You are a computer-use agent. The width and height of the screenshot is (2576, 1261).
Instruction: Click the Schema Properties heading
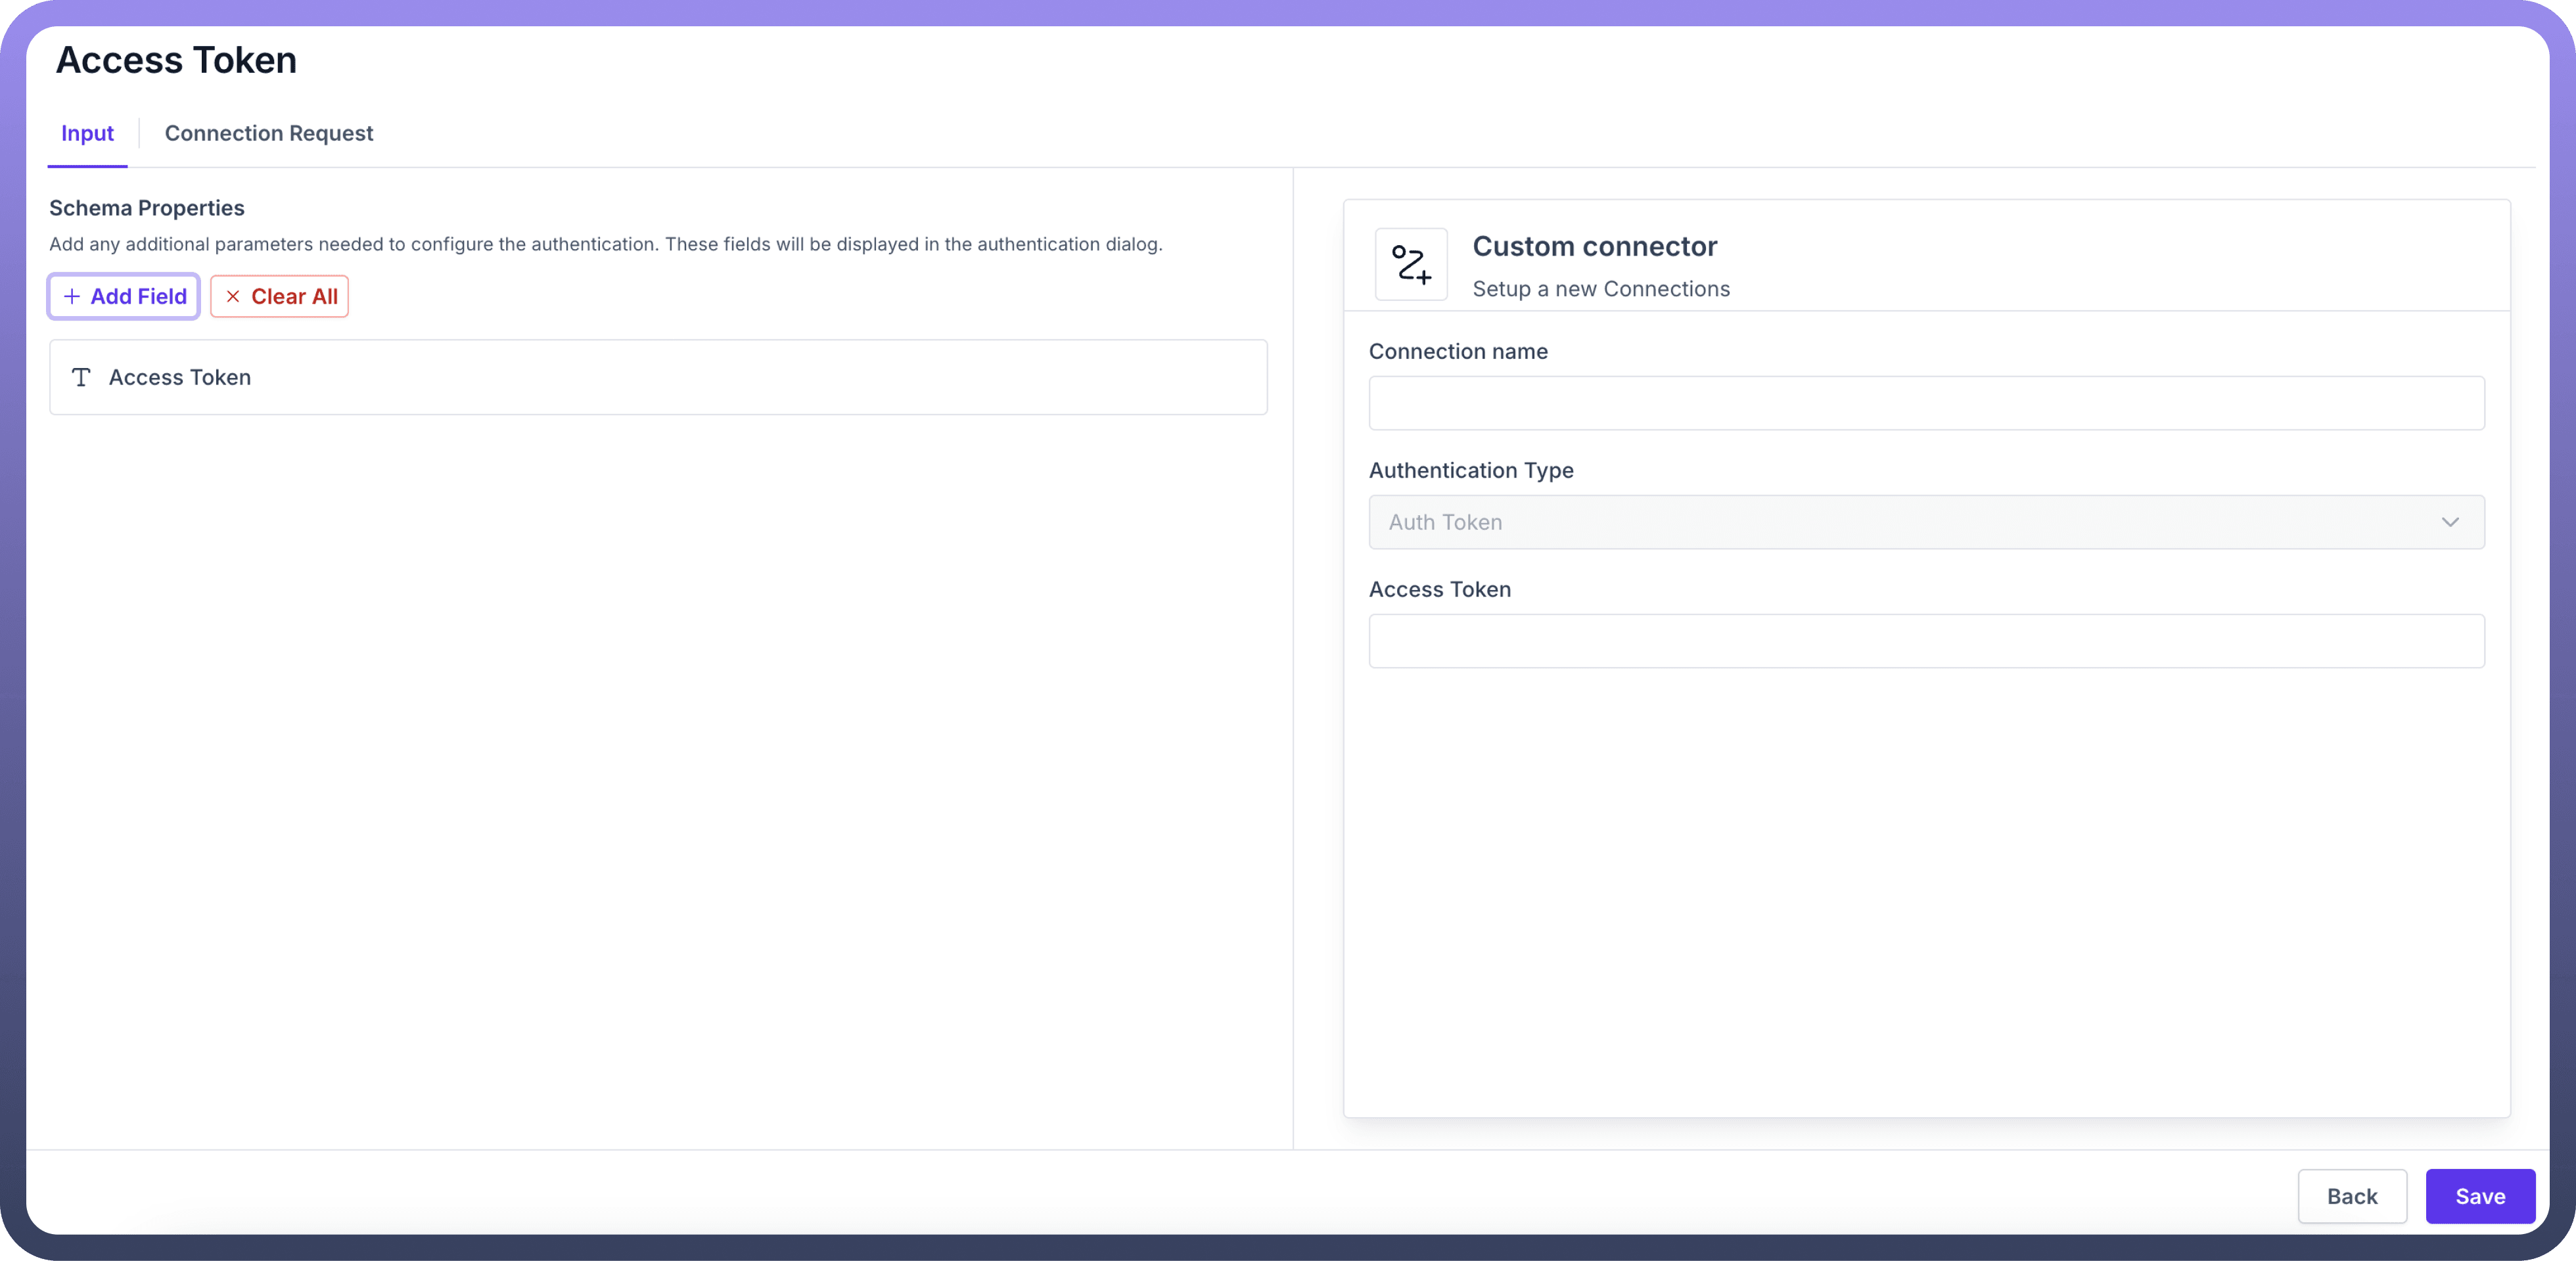147,208
